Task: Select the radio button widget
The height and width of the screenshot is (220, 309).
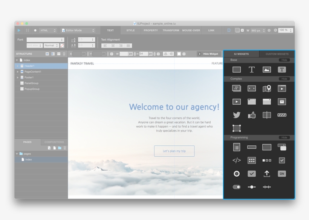Action: pyautogui.click(x=236, y=174)
